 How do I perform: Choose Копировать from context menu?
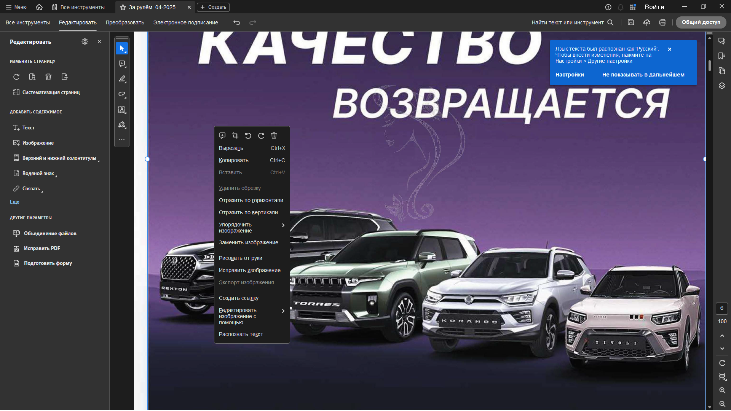[252, 160]
